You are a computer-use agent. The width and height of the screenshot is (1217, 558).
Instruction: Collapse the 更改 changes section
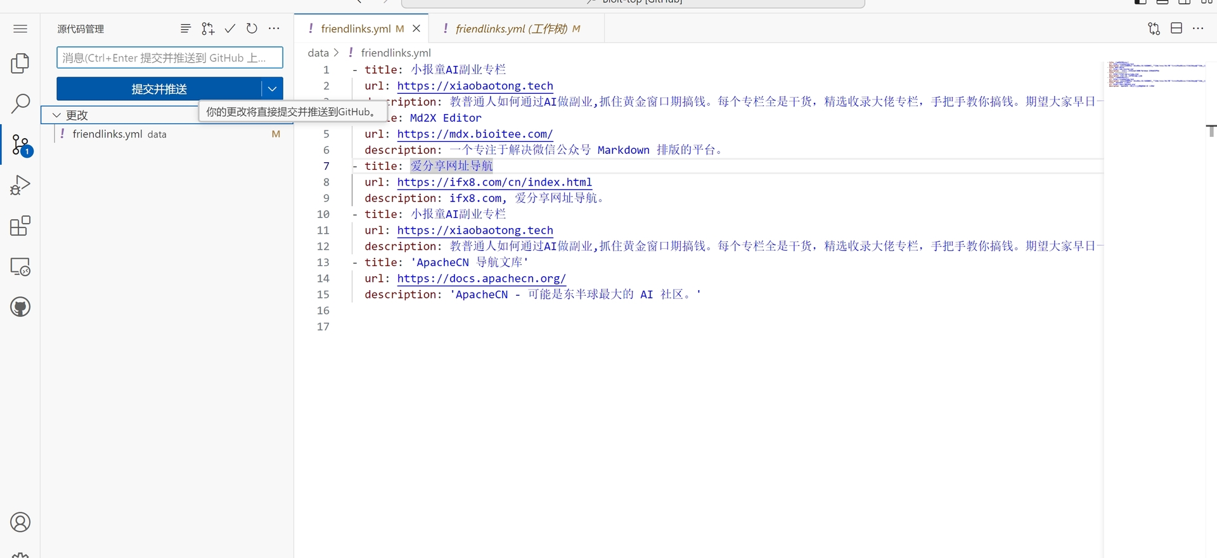coord(56,115)
